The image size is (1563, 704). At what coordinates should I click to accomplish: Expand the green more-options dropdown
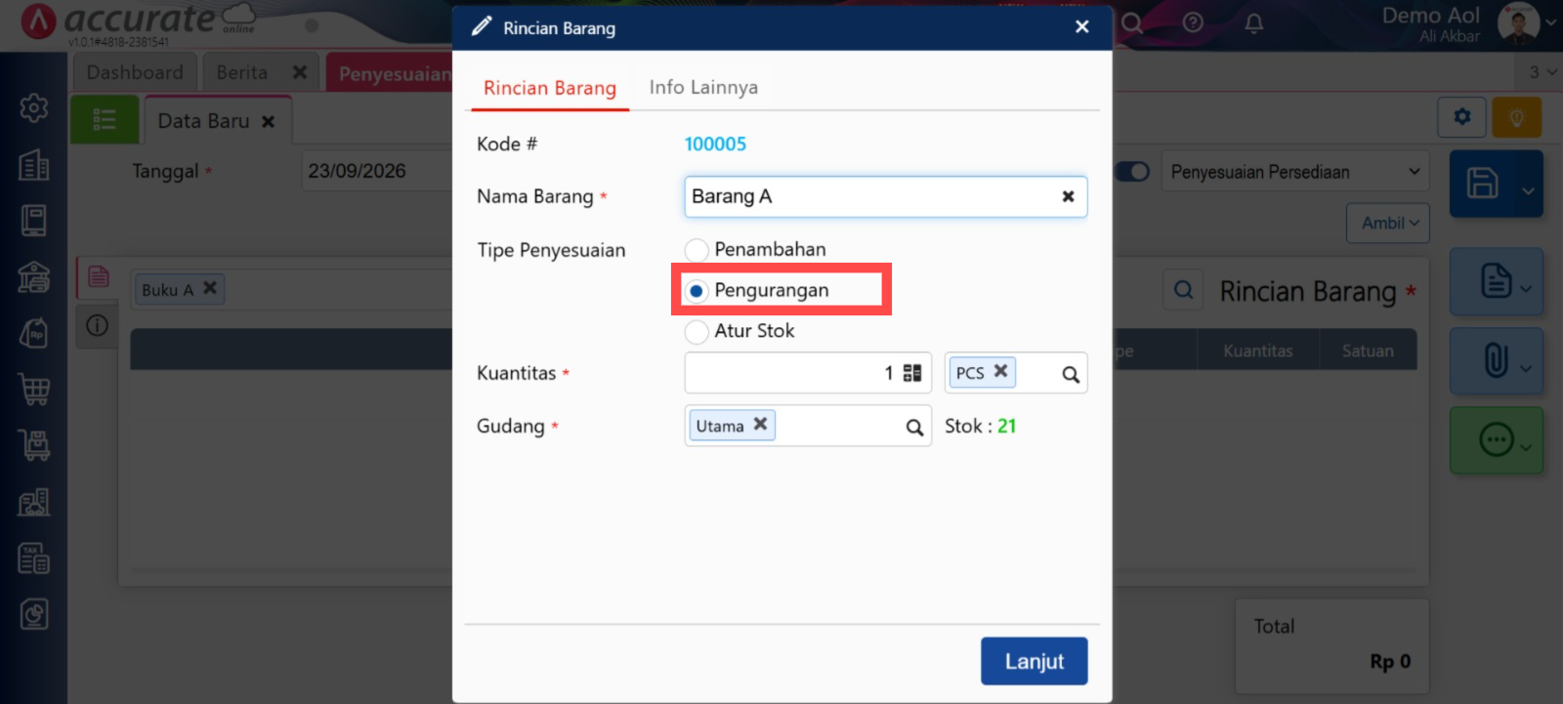(x=1526, y=447)
